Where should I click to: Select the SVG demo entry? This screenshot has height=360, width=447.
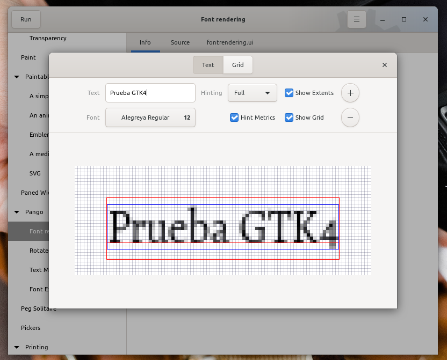point(35,173)
